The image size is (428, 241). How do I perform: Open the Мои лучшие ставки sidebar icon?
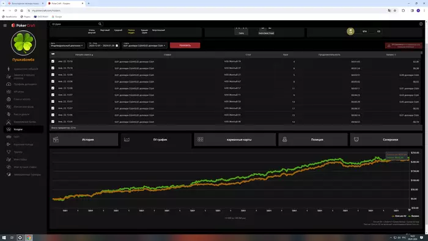pyautogui.click(x=9, y=167)
